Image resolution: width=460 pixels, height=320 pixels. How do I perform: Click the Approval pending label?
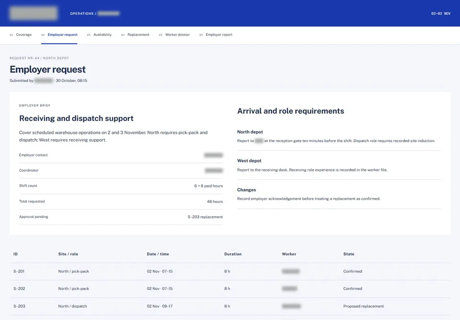point(34,217)
